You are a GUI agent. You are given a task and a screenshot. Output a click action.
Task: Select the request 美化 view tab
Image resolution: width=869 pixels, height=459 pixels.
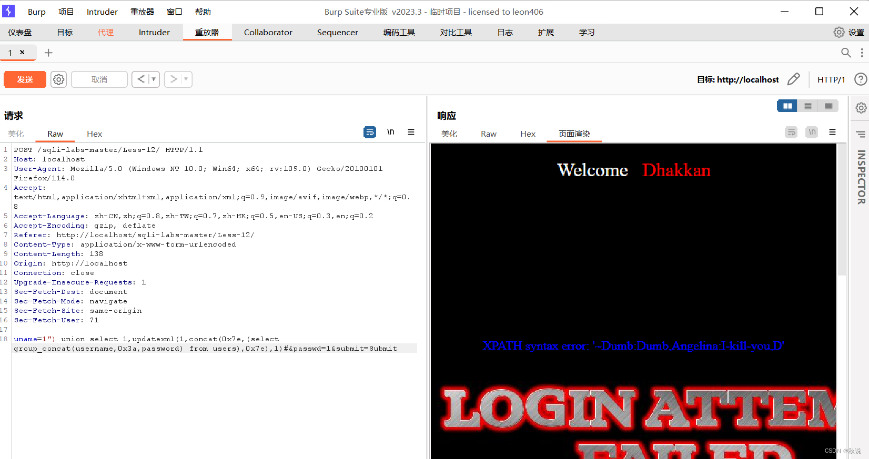pos(16,134)
